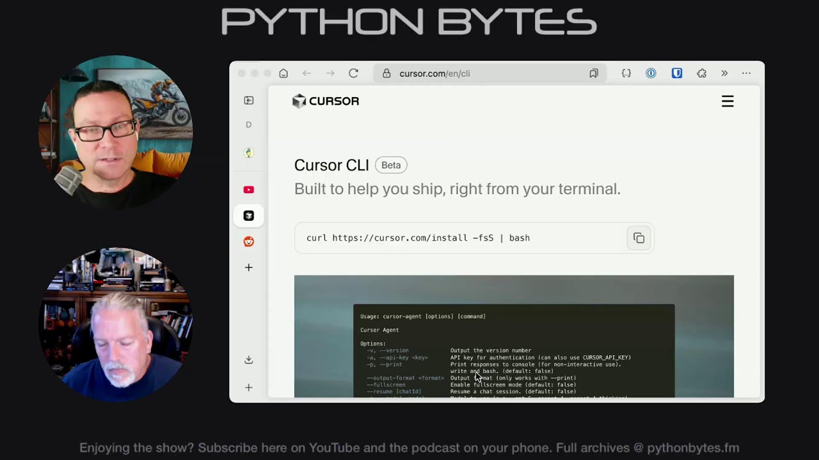Viewport: 819px width, 460px height.
Task: Click the Cursor logo in header
Action: click(x=326, y=101)
